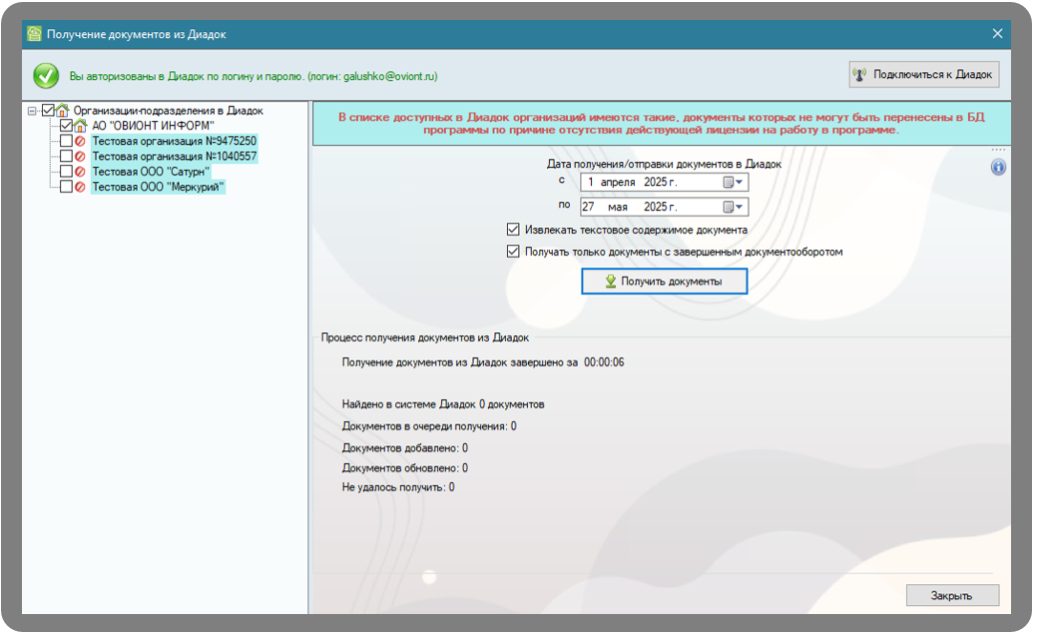Click the month апреля in start date
The height and width of the screenshot is (636, 1037).
(618, 182)
